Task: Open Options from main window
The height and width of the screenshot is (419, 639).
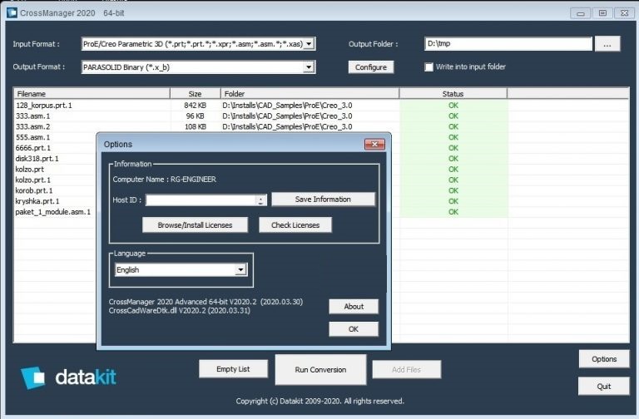Action: [x=604, y=359]
